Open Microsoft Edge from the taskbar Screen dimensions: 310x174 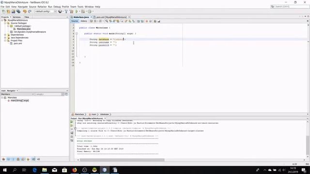coord(34,170)
